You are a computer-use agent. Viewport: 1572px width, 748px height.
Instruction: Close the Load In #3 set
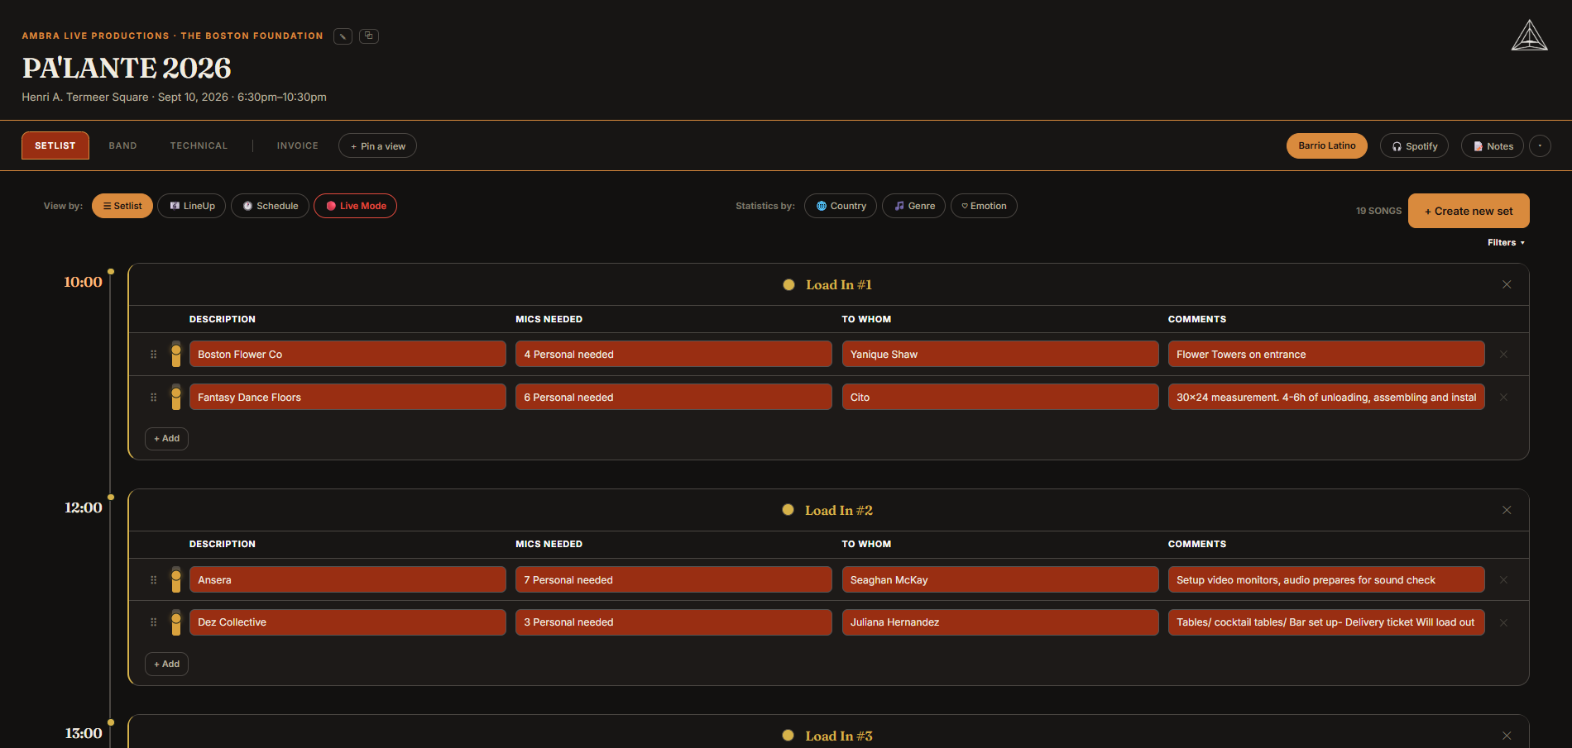click(x=1507, y=736)
